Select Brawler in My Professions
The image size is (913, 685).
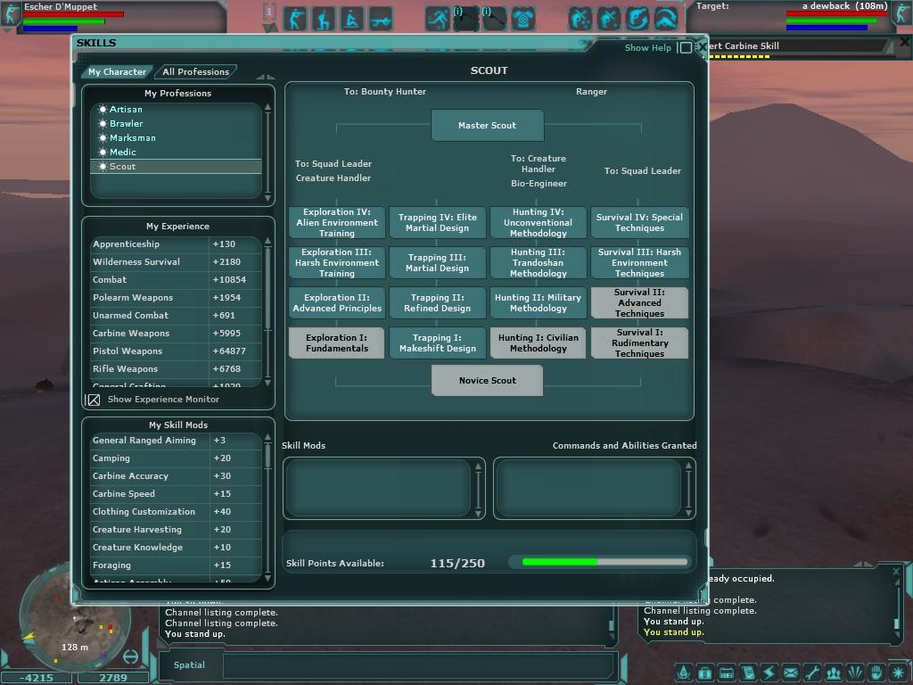pyautogui.click(x=177, y=123)
